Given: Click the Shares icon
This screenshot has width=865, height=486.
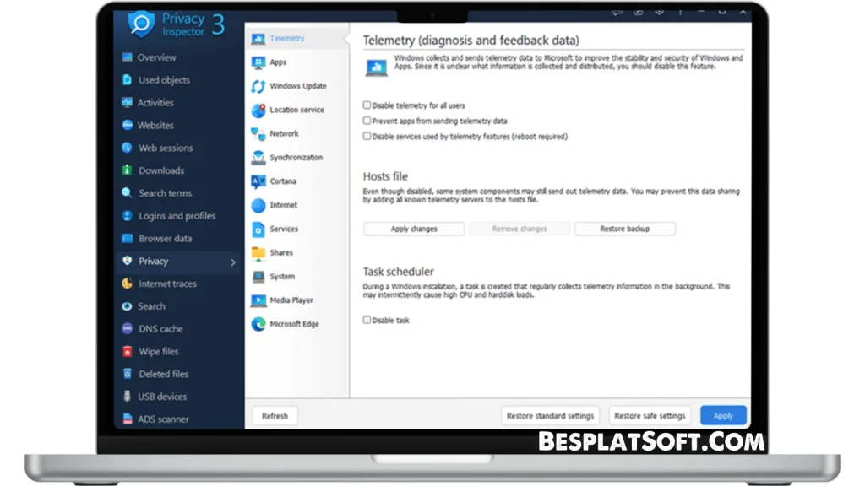Looking at the screenshot, I should pos(258,252).
